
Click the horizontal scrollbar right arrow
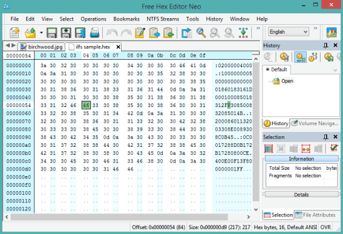[x=248, y=217]
